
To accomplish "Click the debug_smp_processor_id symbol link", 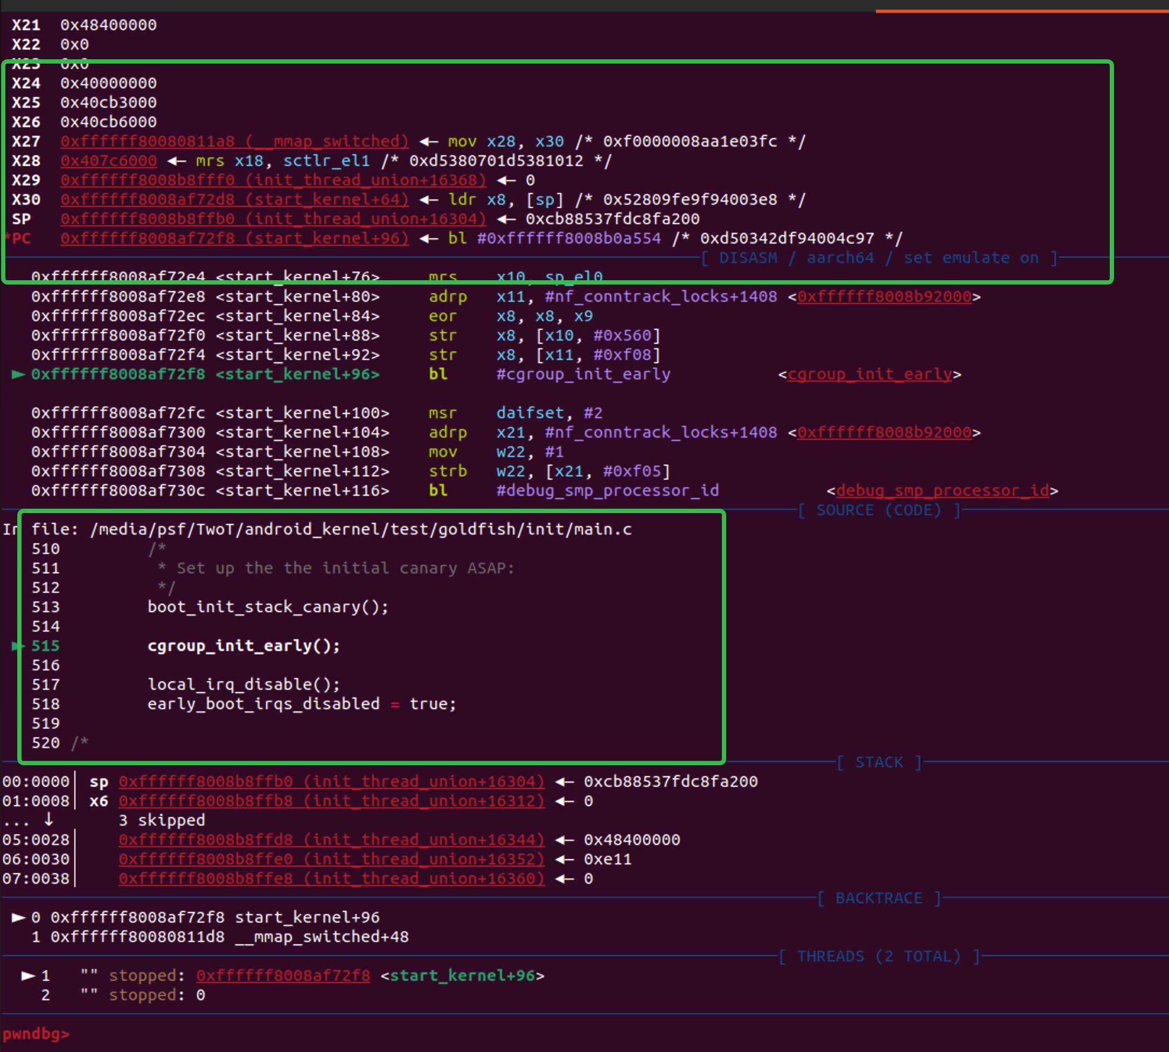I will tap(943, 491).
